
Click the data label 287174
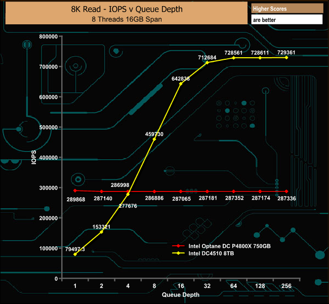[261, 198]
